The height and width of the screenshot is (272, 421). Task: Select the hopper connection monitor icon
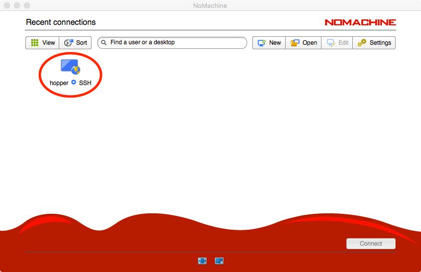[x=70, y=67]
